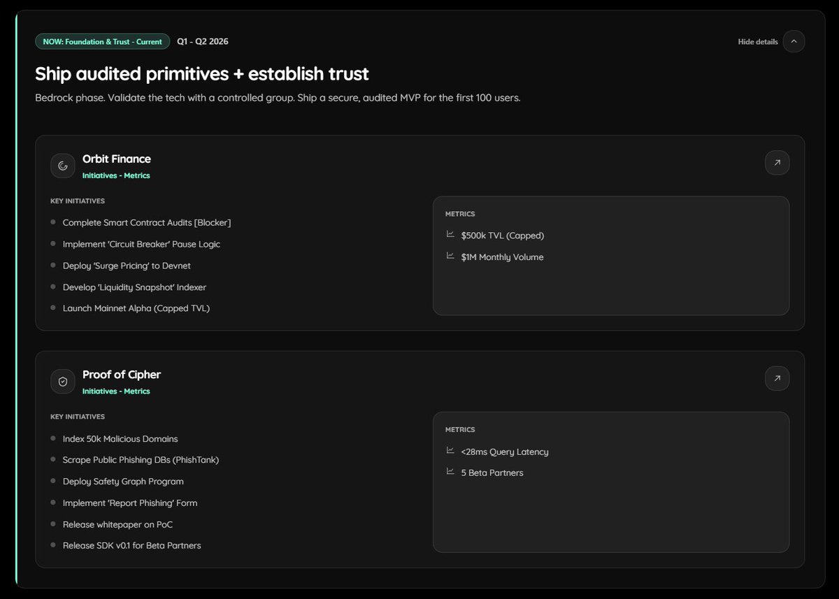
Task: Click the Proof of Cipher shield icon
Action: pyautogui.click(x=63, y=382)
